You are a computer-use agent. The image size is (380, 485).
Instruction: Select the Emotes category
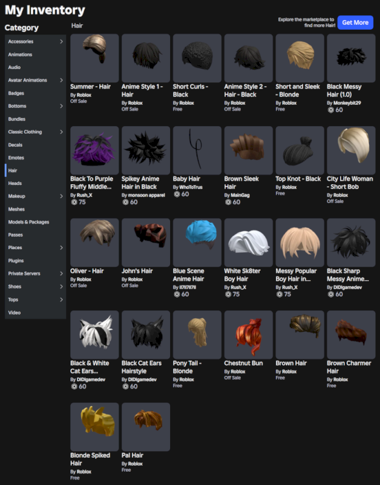pos(16,158)
